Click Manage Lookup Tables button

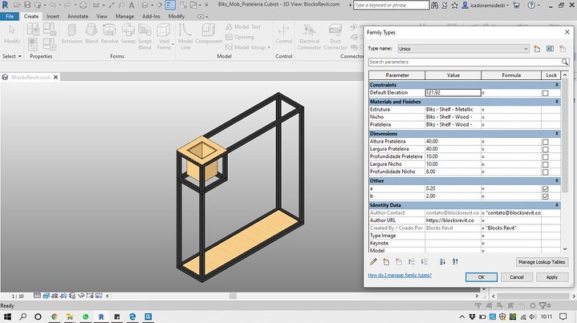point(542,262)
